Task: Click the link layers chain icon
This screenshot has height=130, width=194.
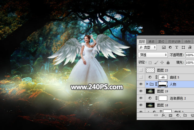Action: (x=156, y=115)
